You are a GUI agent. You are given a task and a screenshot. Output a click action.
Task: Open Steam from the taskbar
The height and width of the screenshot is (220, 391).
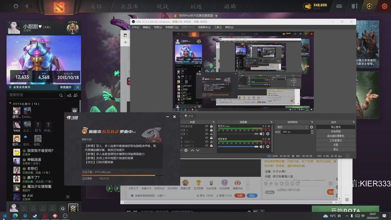pos(35,216)
